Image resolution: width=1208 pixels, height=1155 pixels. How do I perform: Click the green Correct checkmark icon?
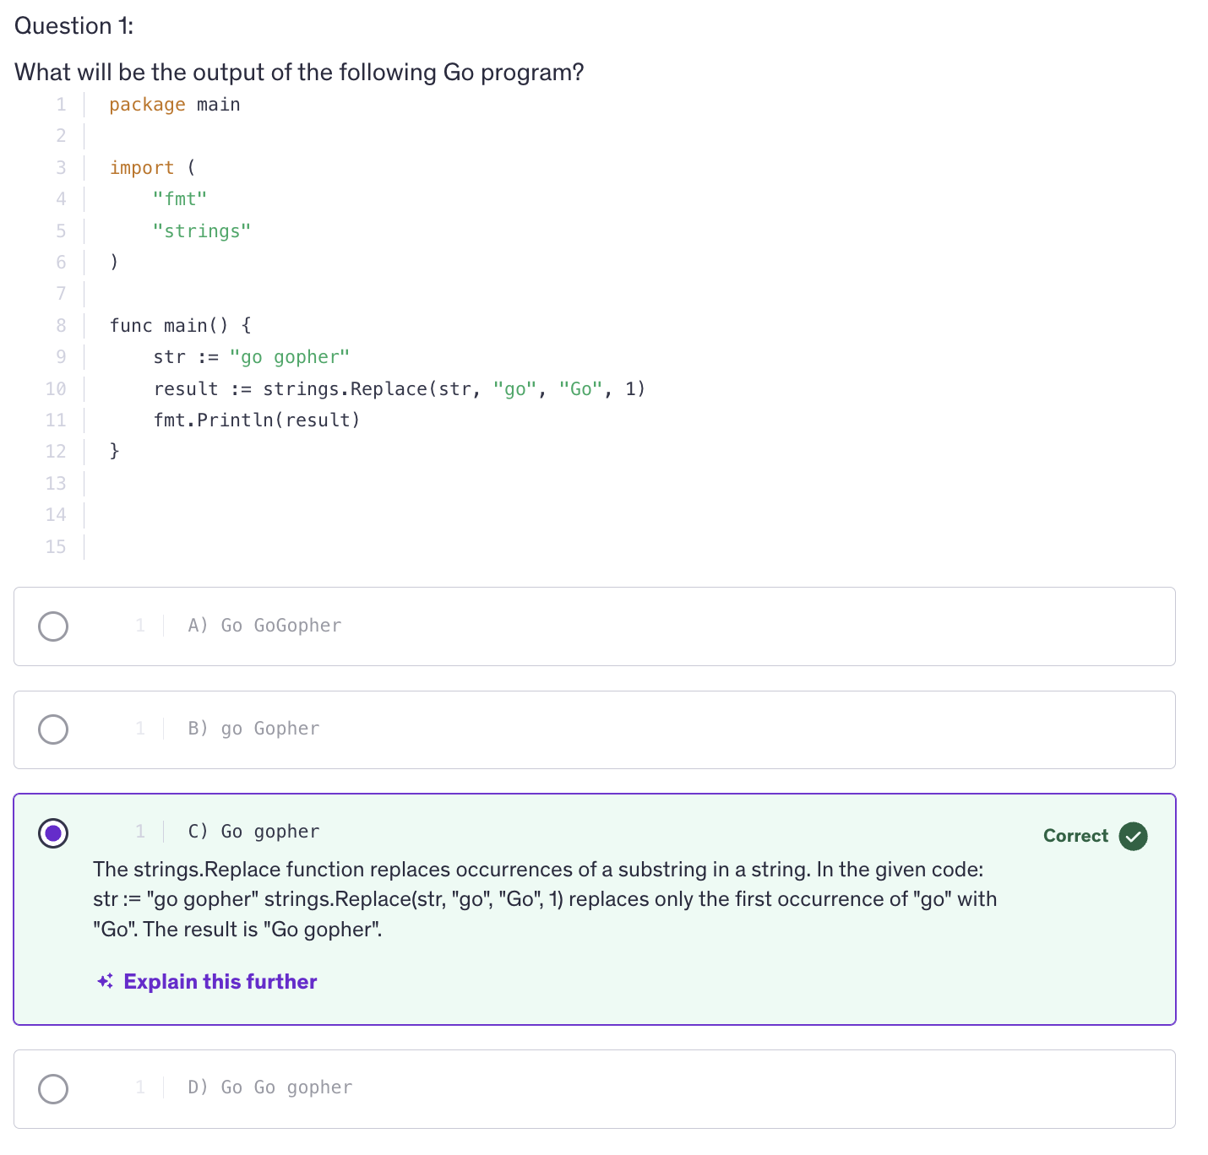coord(1133,836)
